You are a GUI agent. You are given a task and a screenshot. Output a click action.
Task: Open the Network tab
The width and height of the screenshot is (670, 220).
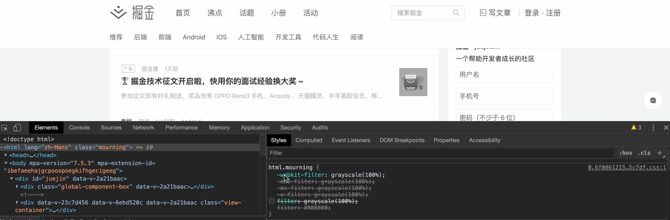point(143,128)
